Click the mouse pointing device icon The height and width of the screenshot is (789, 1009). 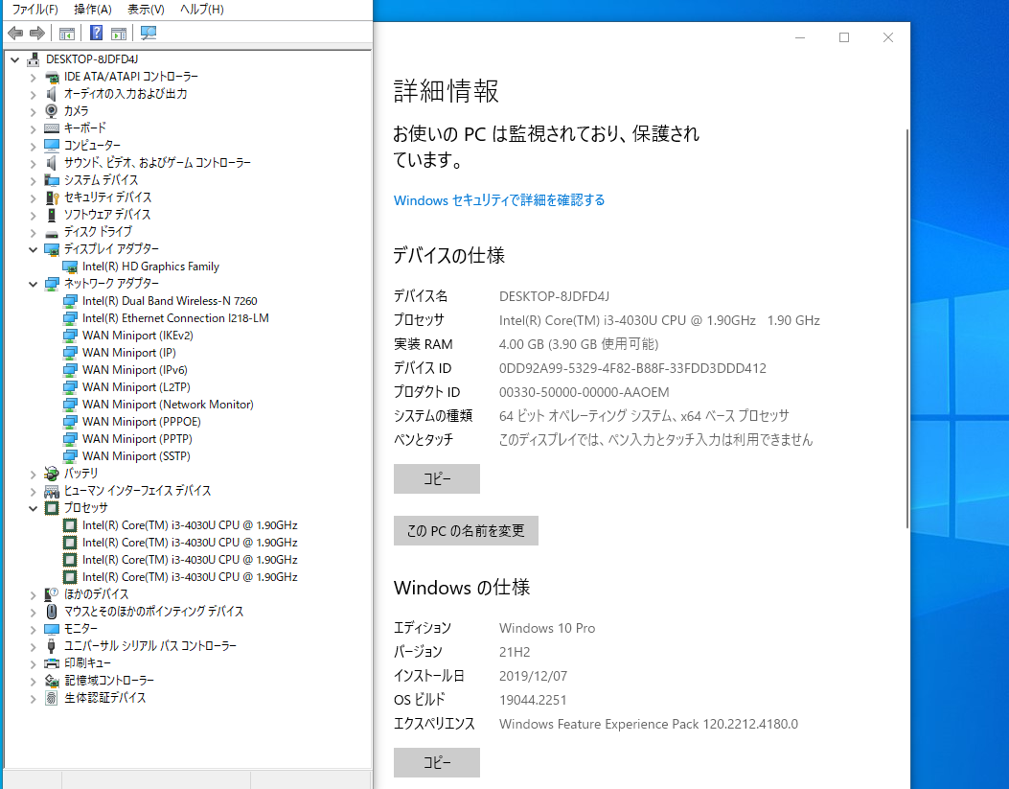[52, 612]
